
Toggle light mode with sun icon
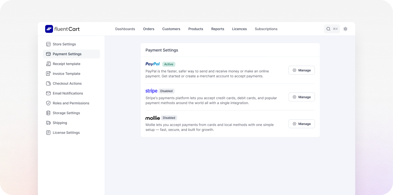[345, 29]
